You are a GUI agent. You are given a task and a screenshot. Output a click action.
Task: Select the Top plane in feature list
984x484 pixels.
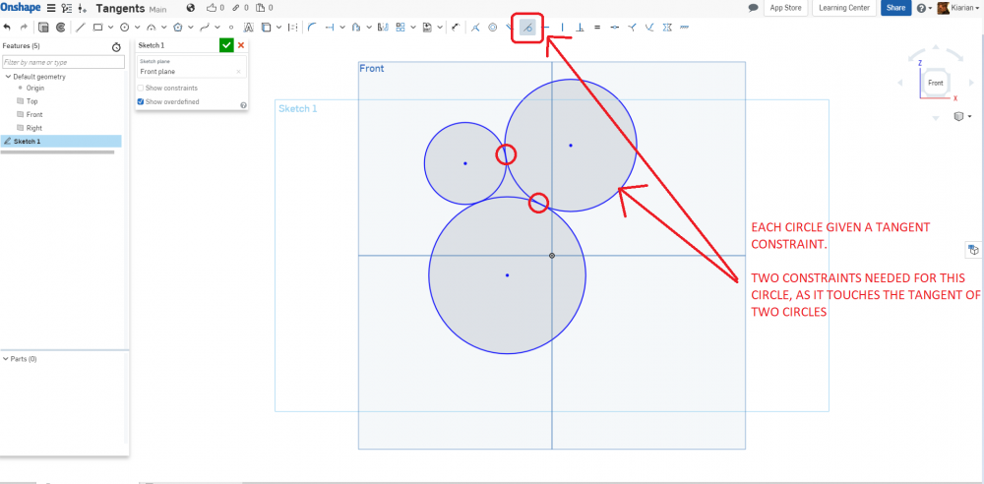(x=31, y=101)
